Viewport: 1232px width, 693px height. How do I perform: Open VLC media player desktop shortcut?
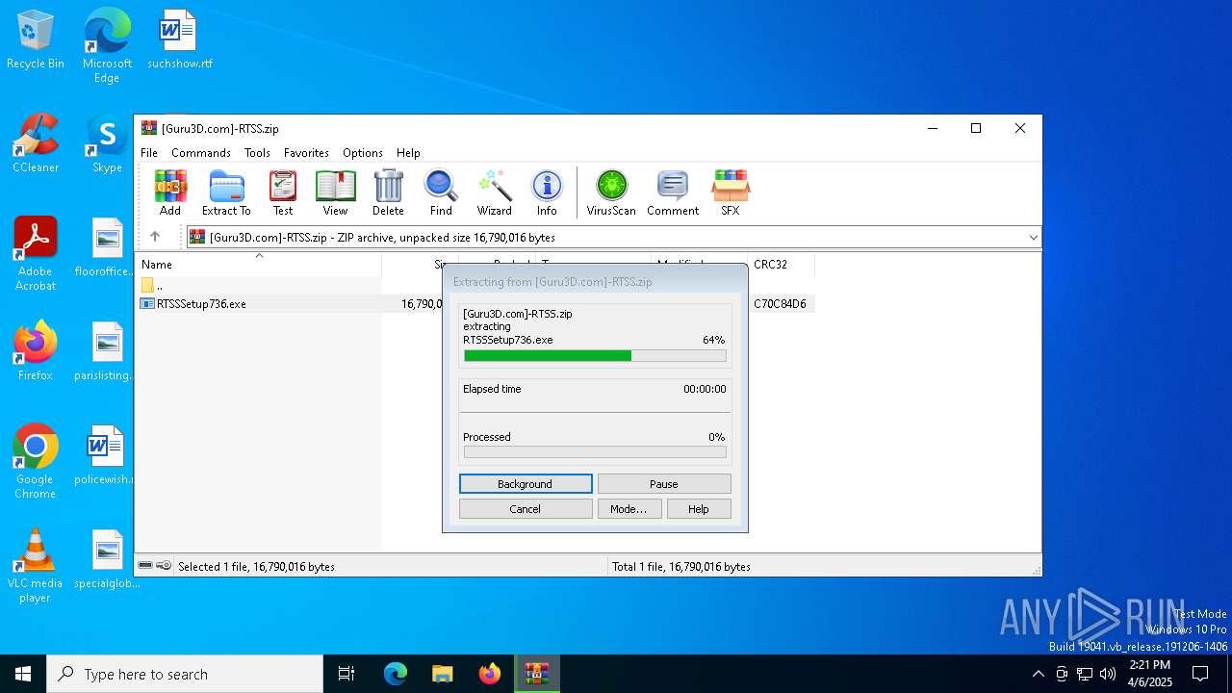pos(36,566)
